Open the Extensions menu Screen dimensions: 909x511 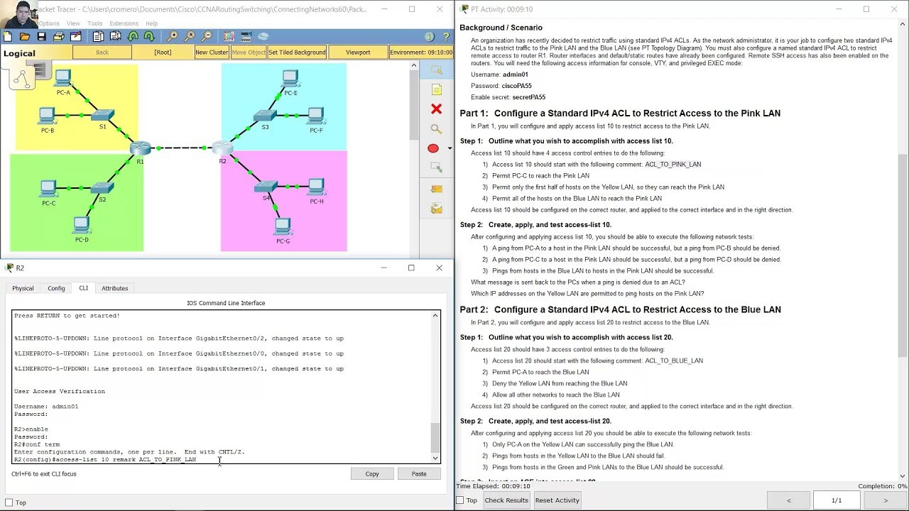click(x=124, y=23)
